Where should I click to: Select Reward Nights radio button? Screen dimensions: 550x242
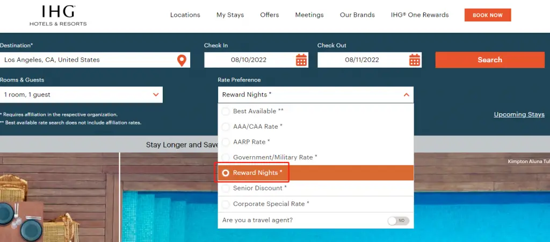[x=226, y=173]
